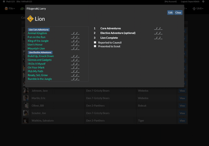Click the Edit button
This screenshot has height=146, width=209.
click(170, 13)
